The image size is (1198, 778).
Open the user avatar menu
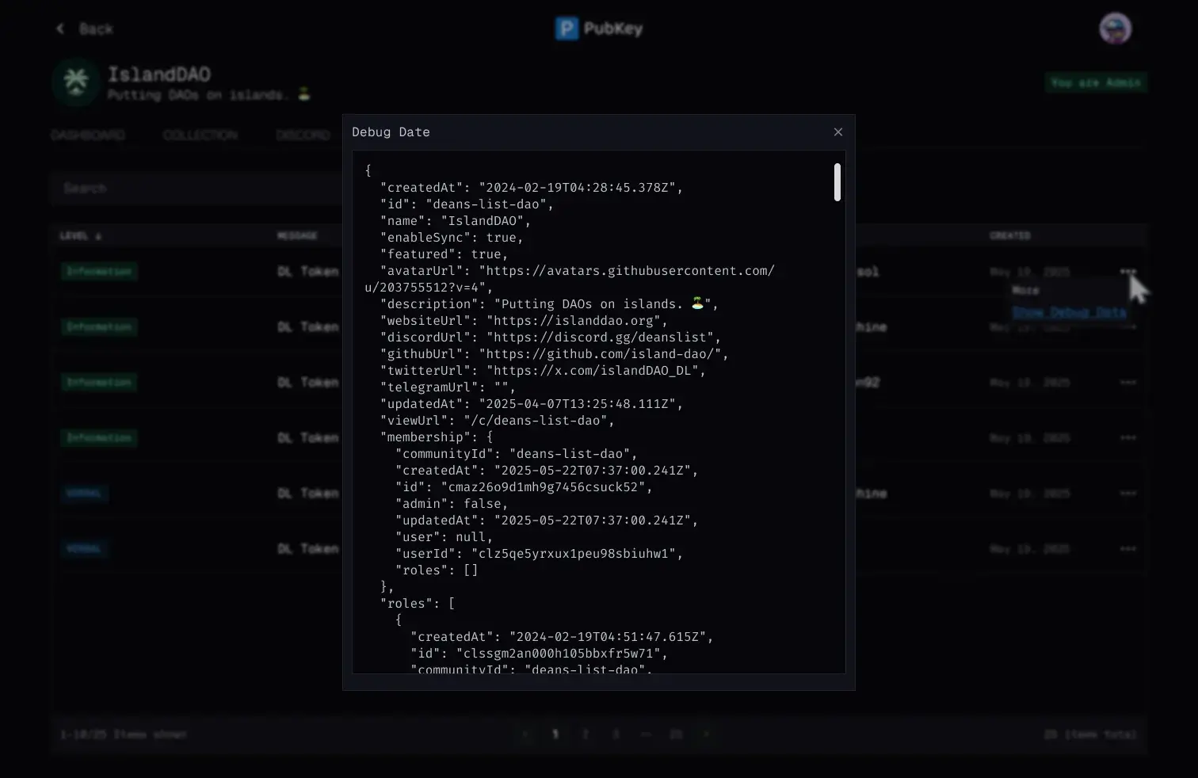pyautogui.click(x=1115, y=29)
